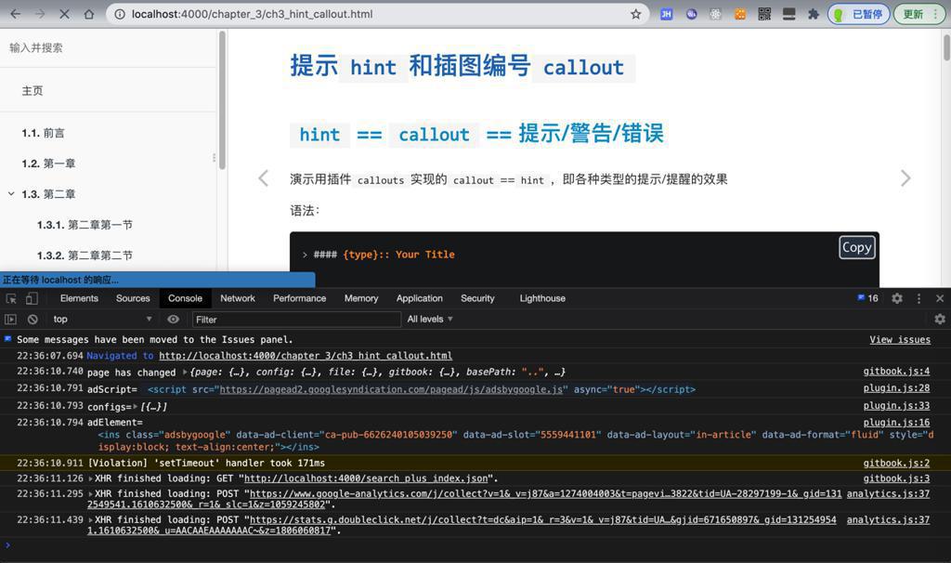Switch to the Application tab
Image resolution: width=951 pixels, height=563 pixels.
(420, 298)
